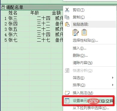Click the index cell 1 beside 张三
117x111 pixels.
[x=4, y=18]
